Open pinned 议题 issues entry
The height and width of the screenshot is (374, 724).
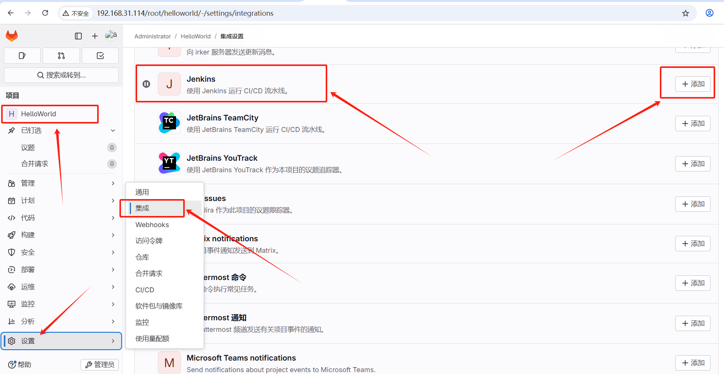pyautogui.click(x=61, y=148)
